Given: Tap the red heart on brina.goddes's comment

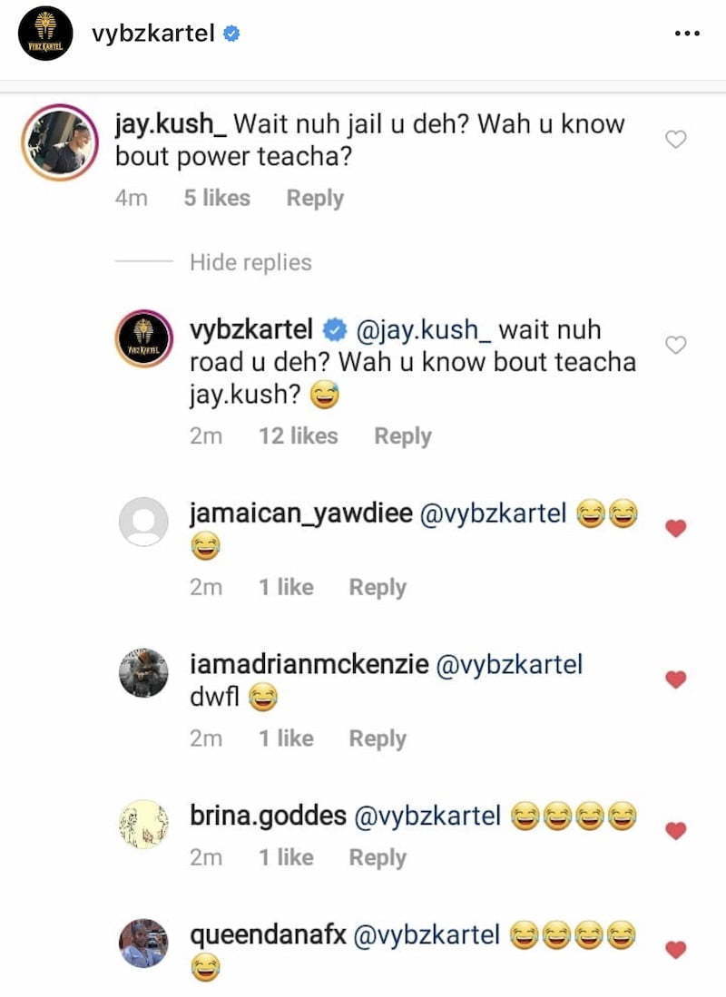Looking at the screenshot, I should (676, 830).
